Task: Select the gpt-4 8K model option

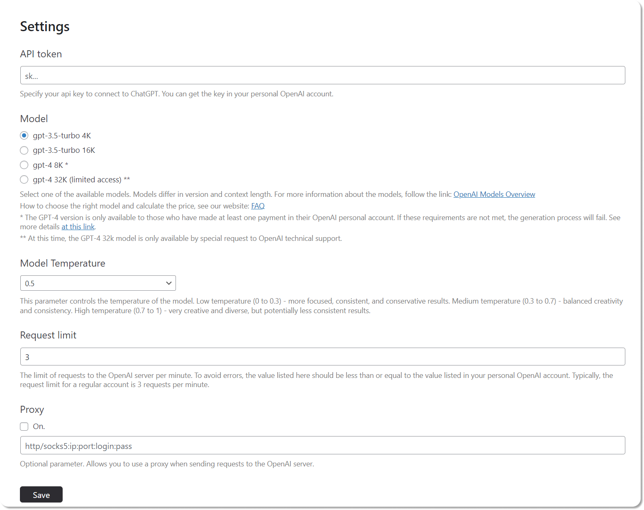Action: point(24,165)
